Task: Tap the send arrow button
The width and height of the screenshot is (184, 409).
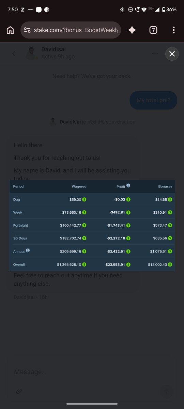Action: [167, 391]
